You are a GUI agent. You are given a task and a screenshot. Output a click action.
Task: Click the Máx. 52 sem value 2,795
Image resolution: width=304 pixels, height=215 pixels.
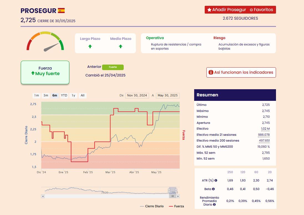click(x=266, y=153)
